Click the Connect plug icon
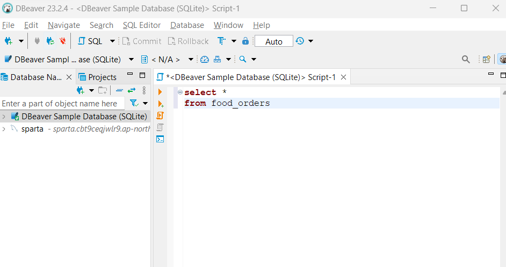This screenshot has height=267, width=506. tap(37, 41)
